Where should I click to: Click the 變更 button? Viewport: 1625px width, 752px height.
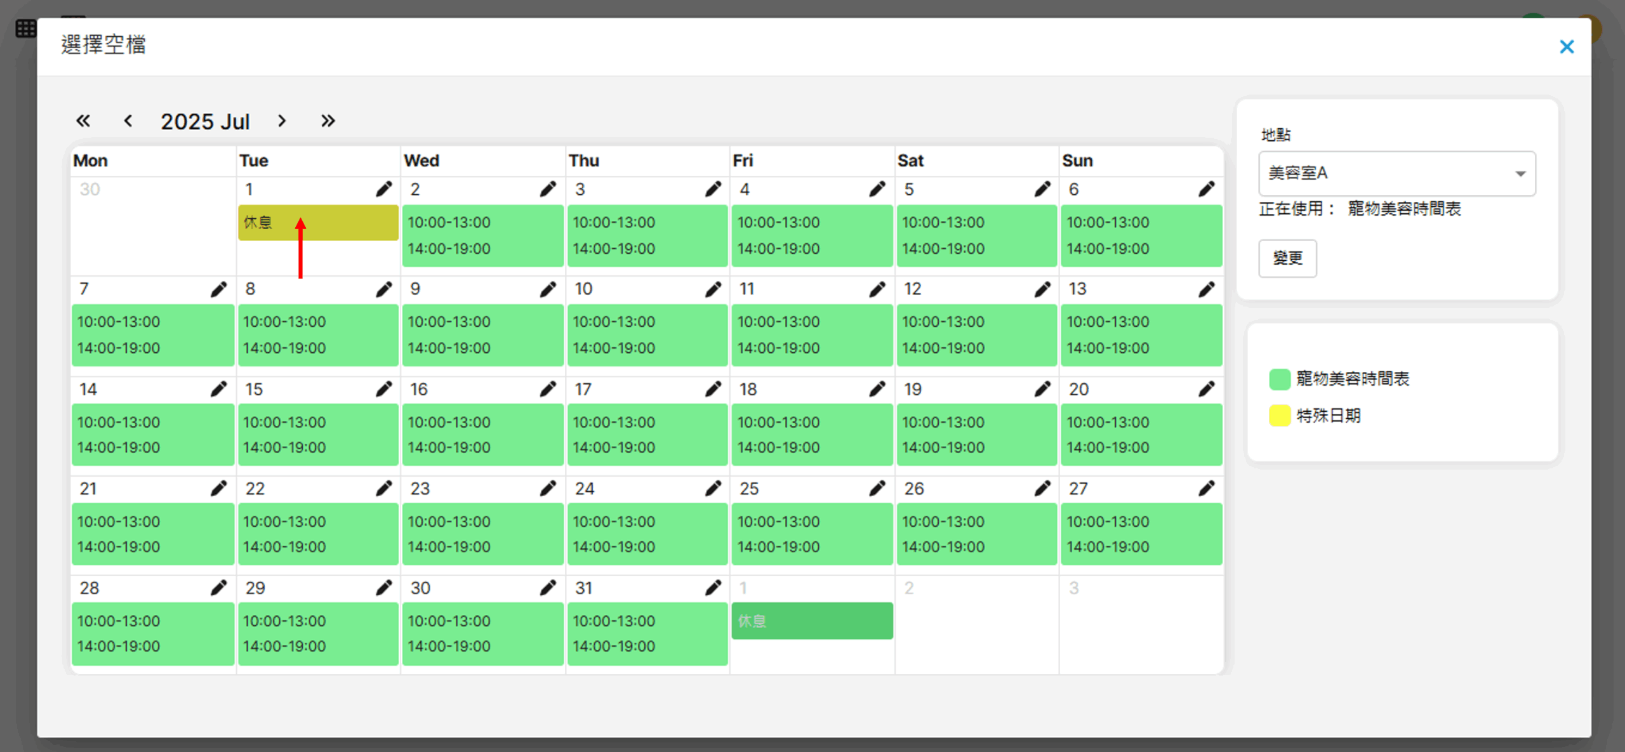click(1287, 258)
